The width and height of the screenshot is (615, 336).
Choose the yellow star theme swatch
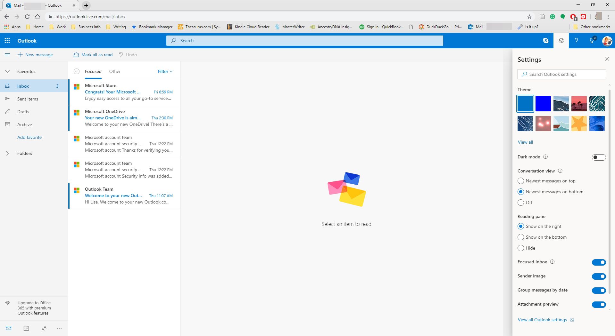point(579,124)
